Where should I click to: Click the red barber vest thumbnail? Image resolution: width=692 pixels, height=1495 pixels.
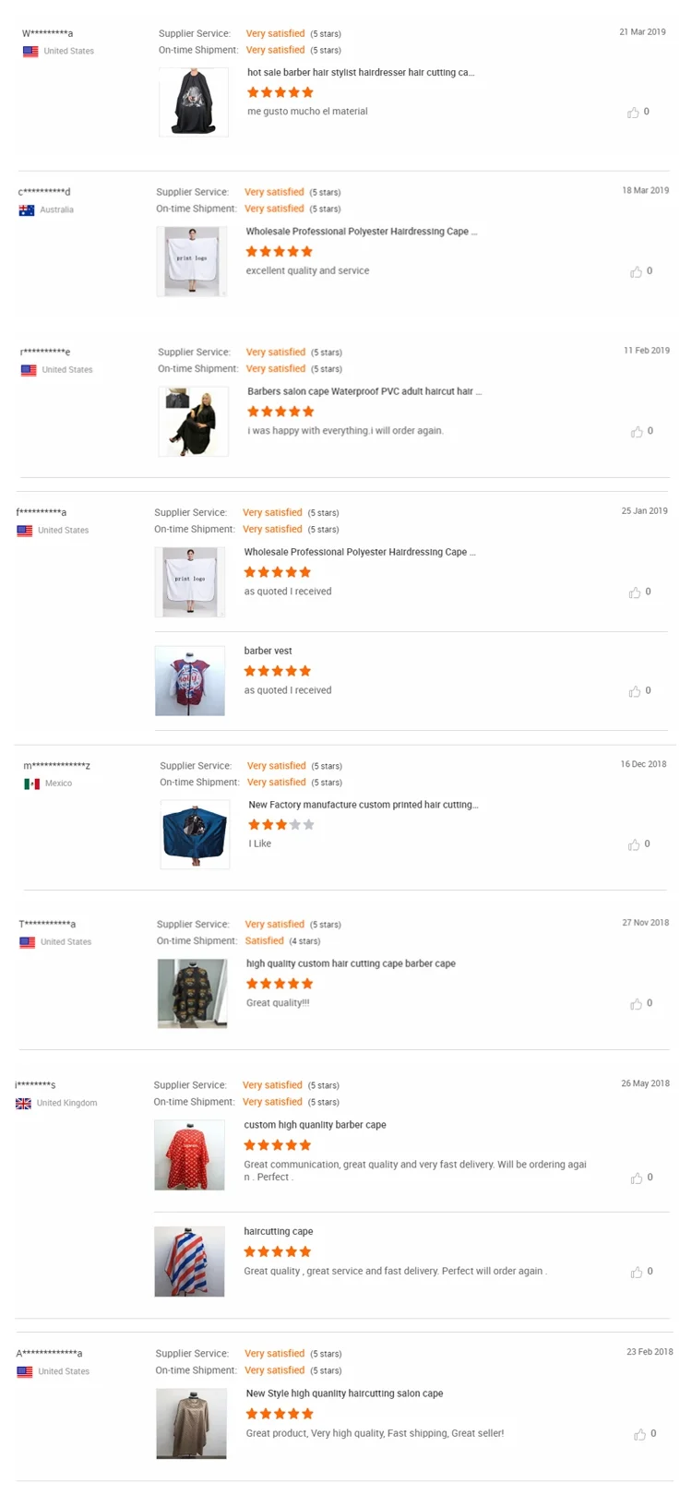(190, 681)
